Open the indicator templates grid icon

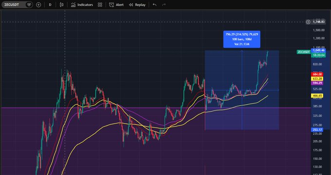(x=100, y=5)
